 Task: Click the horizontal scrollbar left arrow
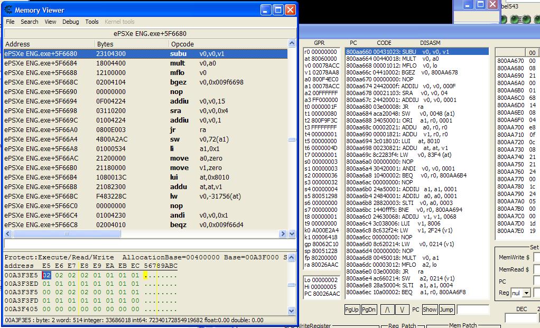[8, 233]
